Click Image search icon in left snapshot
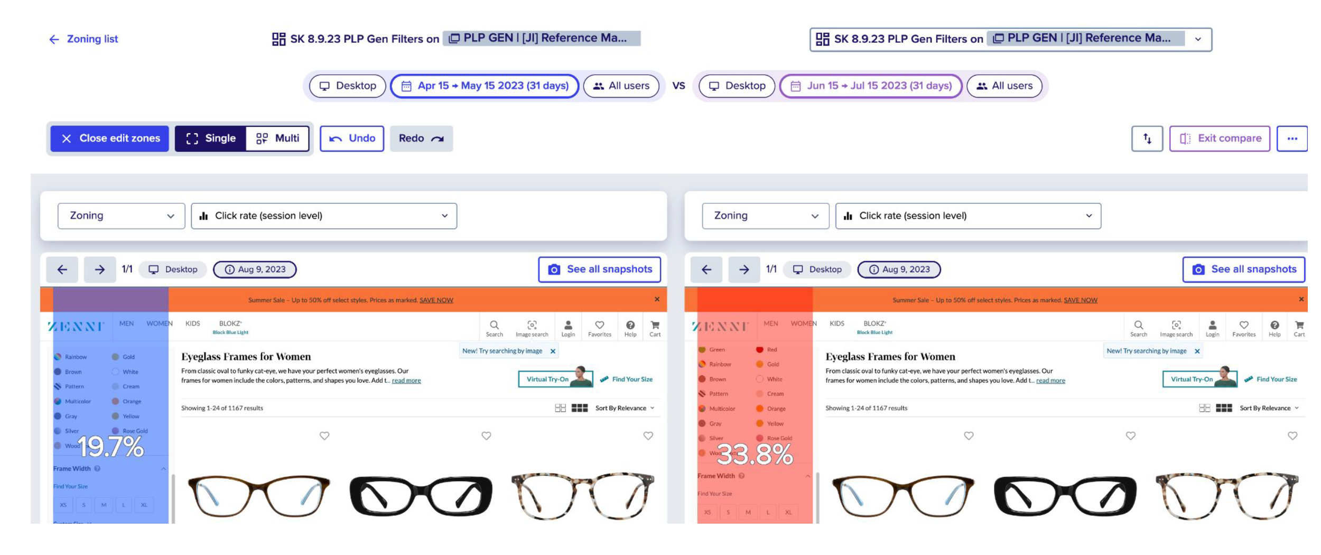The height and width of the screenshot is (555, 1321). [x=532, y=328]
